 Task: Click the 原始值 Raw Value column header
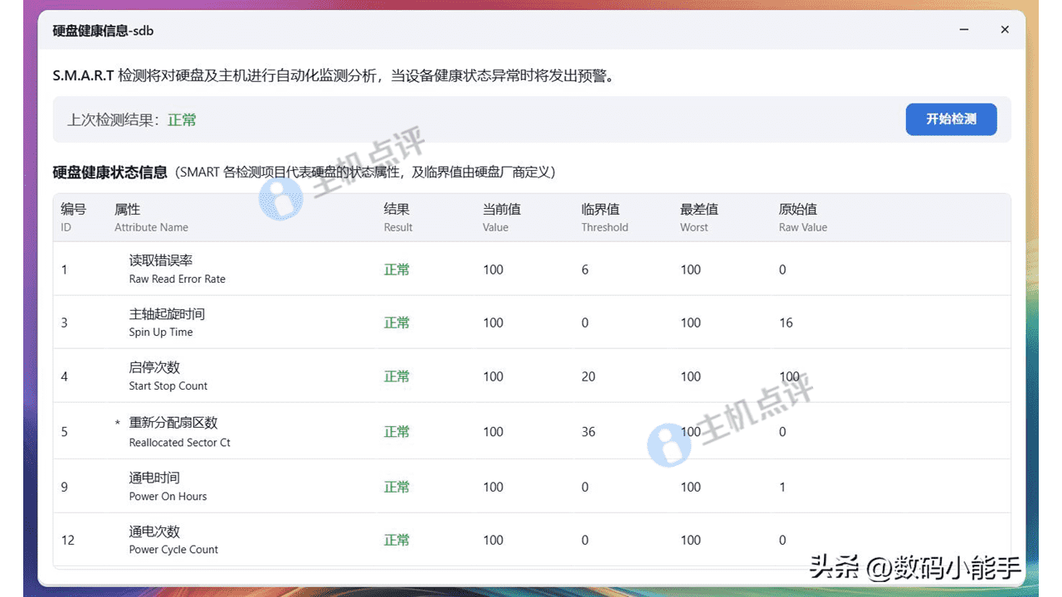tap(802, 217)
